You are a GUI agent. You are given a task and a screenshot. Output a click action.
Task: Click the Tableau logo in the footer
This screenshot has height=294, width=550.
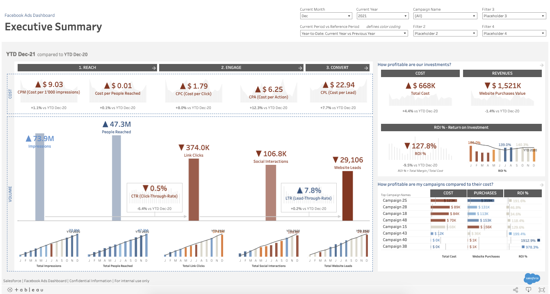(25, 289)
